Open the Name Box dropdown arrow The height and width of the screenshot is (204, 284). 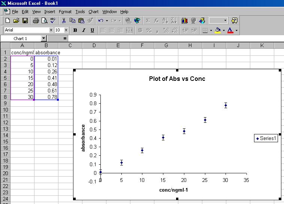pos(43,39)
